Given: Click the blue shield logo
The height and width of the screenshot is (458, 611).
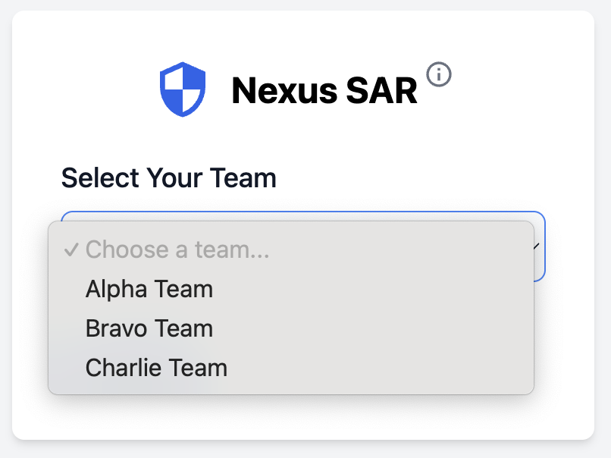Looking at the screenshot, I should 183,89.
